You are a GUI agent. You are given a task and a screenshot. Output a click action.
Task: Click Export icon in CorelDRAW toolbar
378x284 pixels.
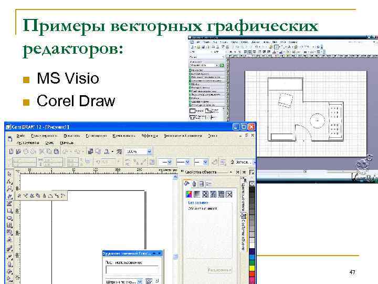[x=98, y=151]
